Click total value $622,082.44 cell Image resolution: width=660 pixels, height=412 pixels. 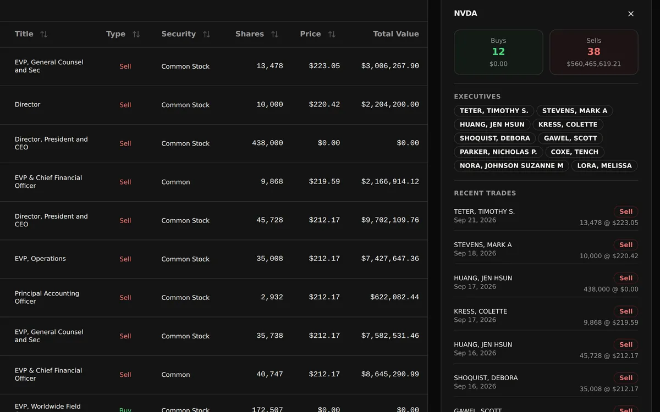coord(394,297)
